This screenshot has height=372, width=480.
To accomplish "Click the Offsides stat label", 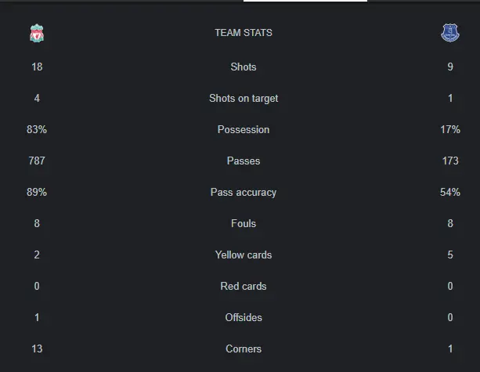I will click(244, 318).
